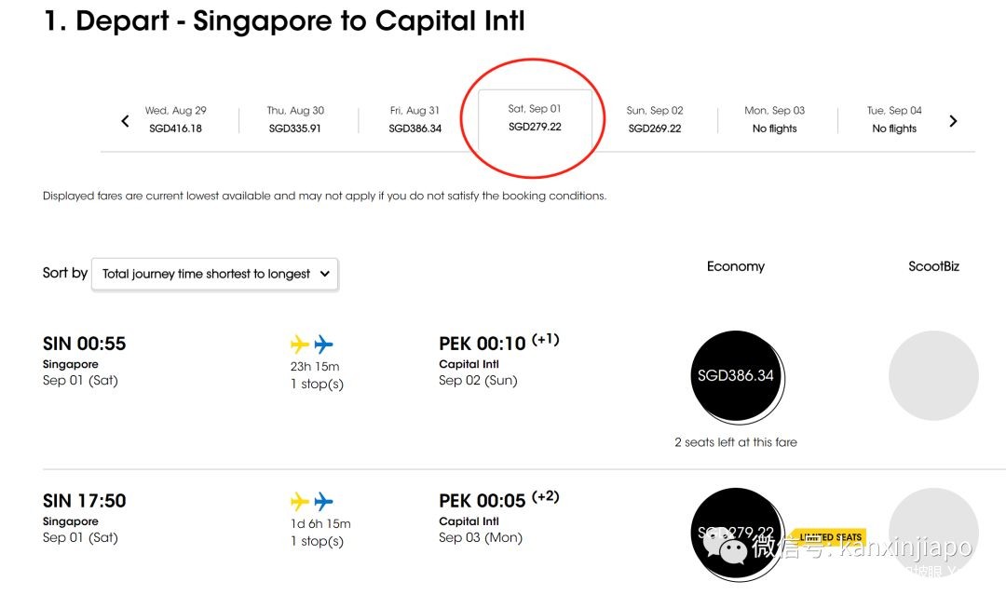Viewport: 1006px width, 595px height.
Task: Select ScootBiz option for 00:55 flight
Action: tap(933, 375)
